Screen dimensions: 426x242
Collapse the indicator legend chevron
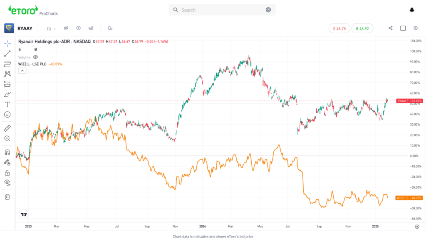tap(22, 71)
